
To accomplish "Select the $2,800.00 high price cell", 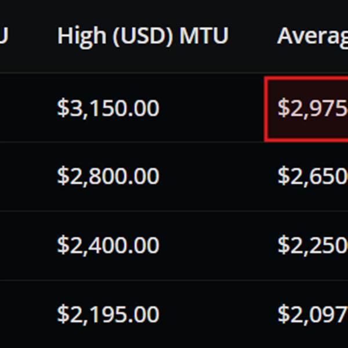I will click(x=108, y=176).
